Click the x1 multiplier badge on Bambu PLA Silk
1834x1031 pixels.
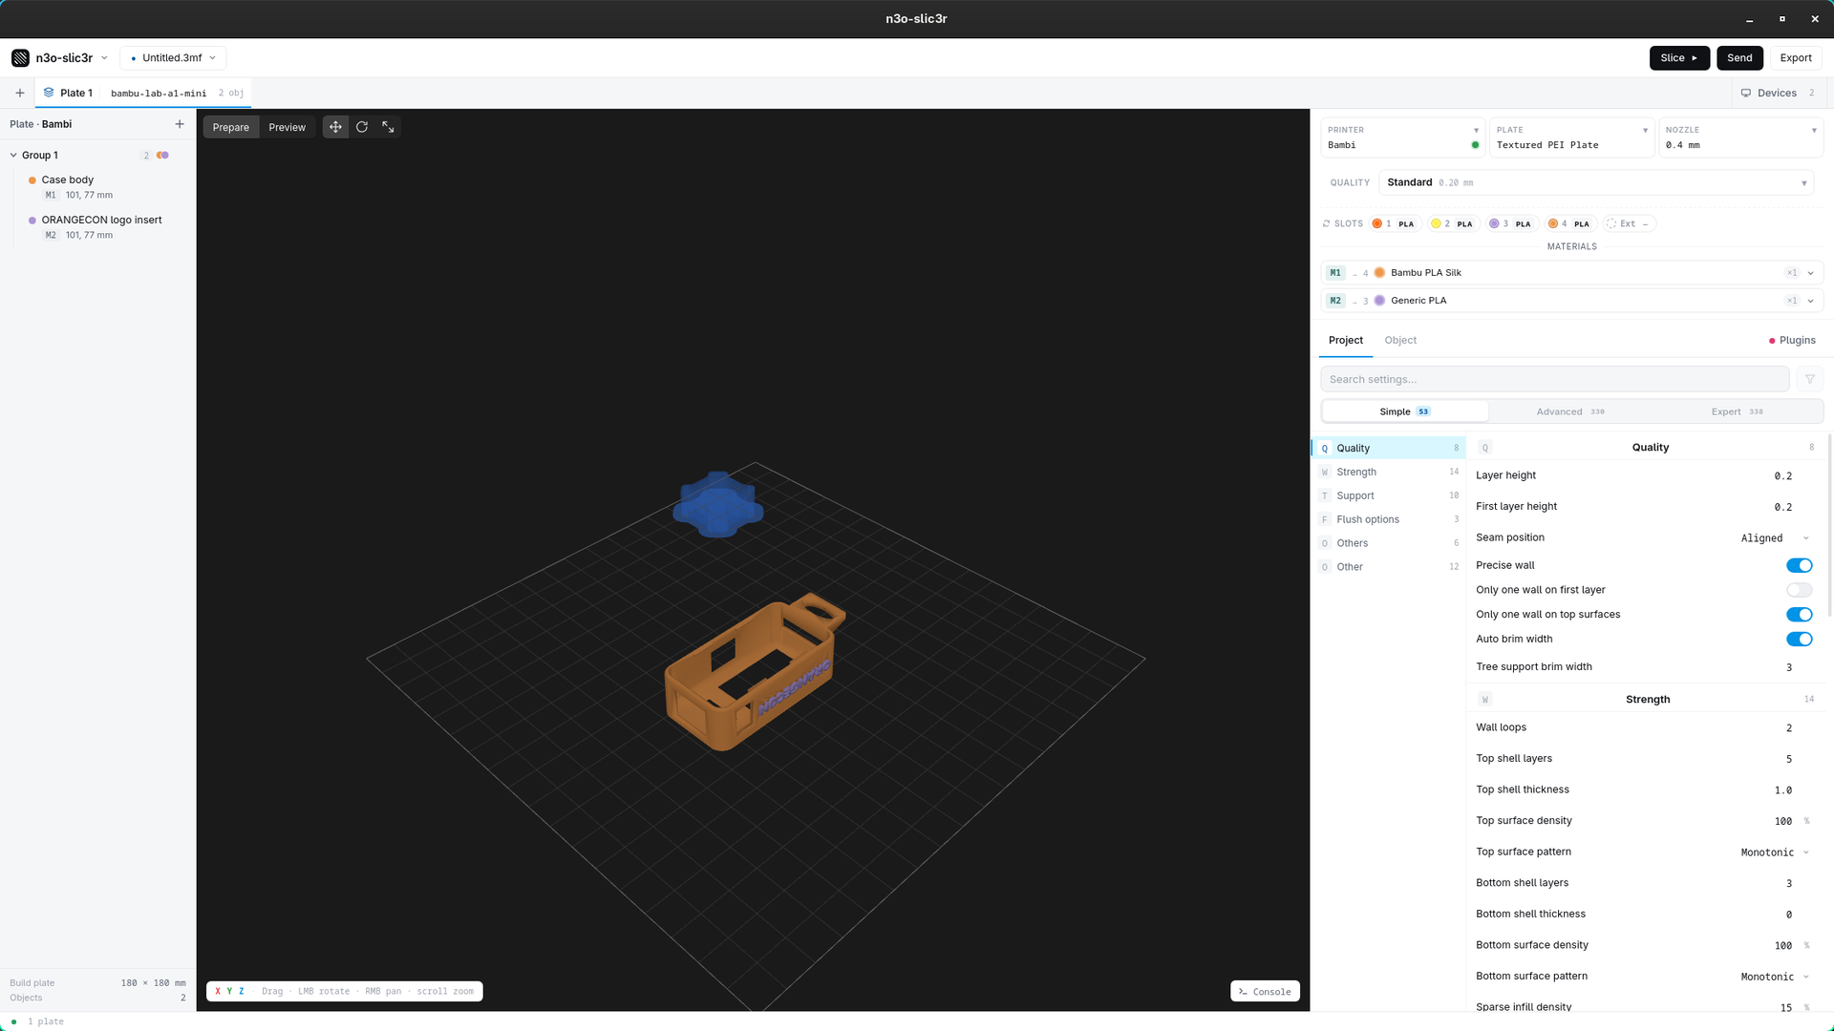click(1792, 273)
